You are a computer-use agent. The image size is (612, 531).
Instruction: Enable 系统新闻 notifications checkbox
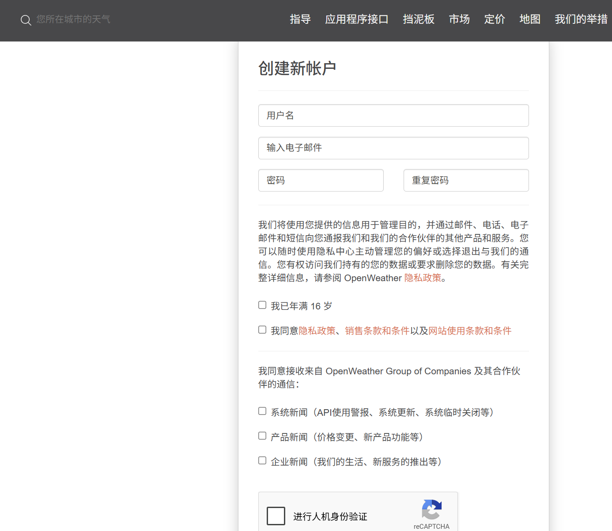(x=262, y=411)
